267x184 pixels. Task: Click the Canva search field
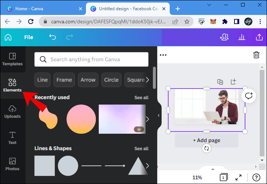click(x=91, y=59)
